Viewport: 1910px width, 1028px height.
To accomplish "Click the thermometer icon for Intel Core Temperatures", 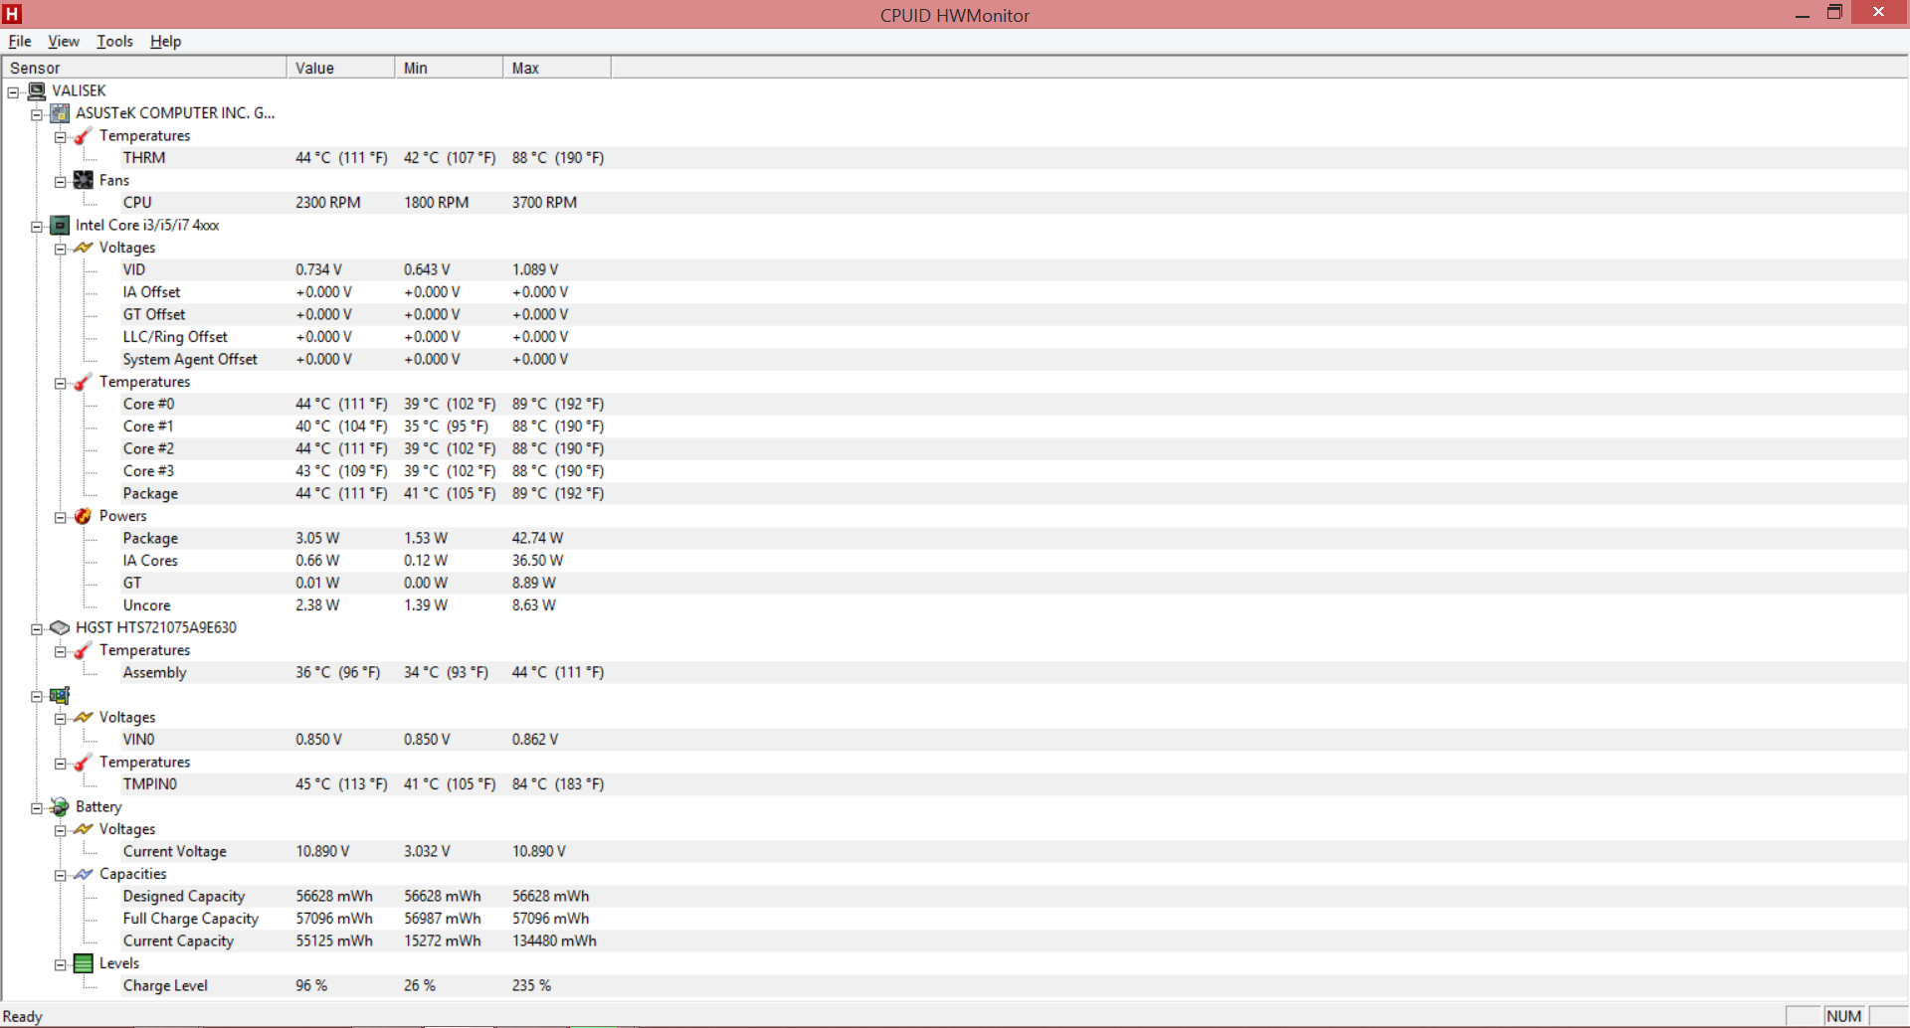I will pyautogui.click(x=84, y=382).
